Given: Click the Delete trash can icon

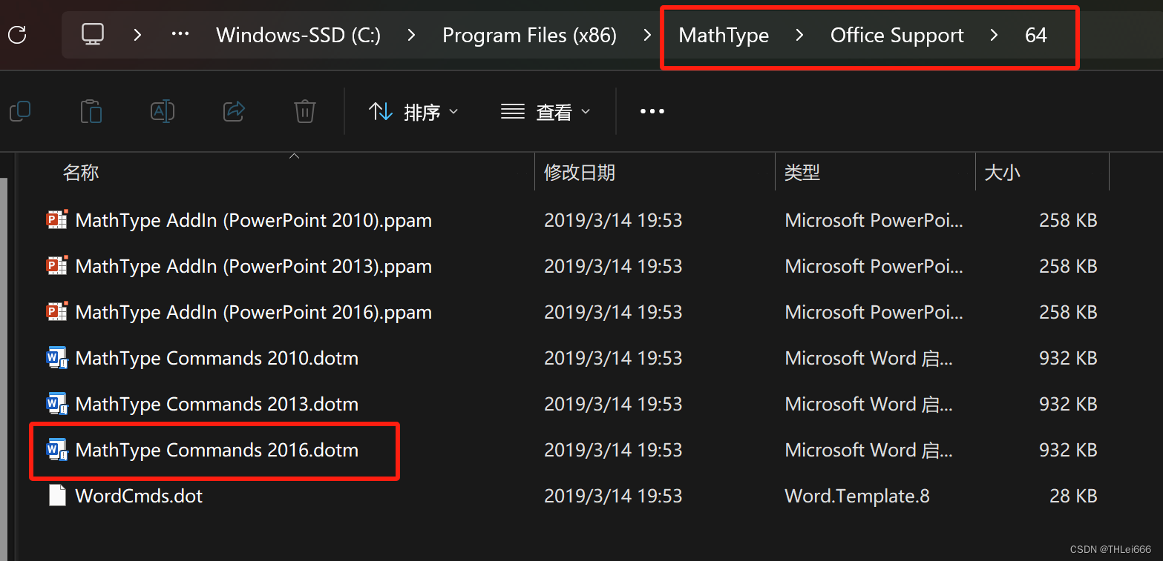Looking at the screenshot, I should click(305, 111).
